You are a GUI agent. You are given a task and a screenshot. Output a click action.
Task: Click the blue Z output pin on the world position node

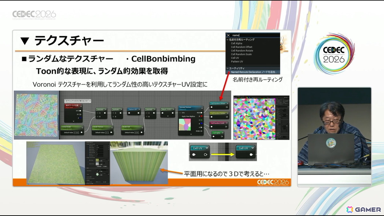point(80,118)
